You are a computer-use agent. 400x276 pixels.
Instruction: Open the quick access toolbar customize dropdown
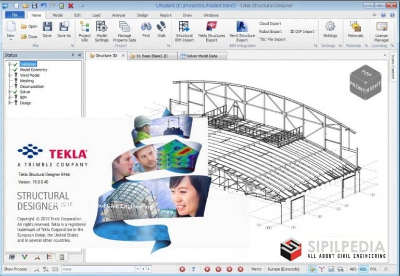(x=82, y=6)
